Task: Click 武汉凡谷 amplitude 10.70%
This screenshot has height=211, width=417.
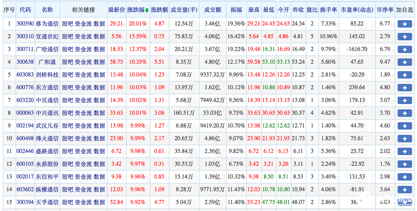Action: (236, 126)
